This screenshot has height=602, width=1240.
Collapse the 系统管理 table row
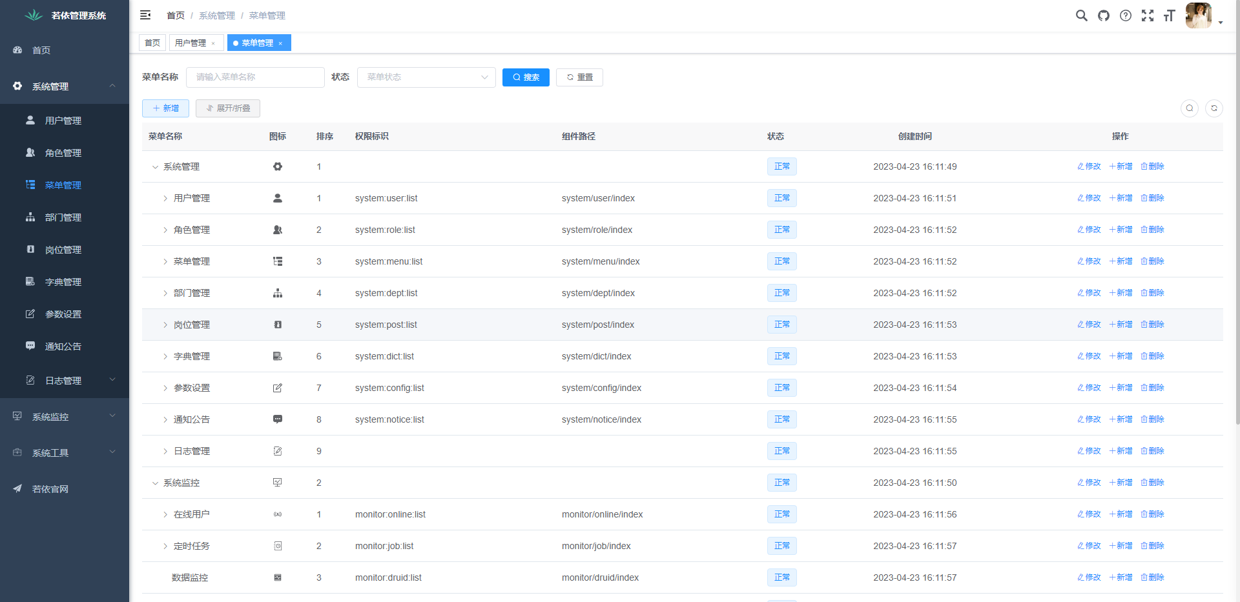155,167
